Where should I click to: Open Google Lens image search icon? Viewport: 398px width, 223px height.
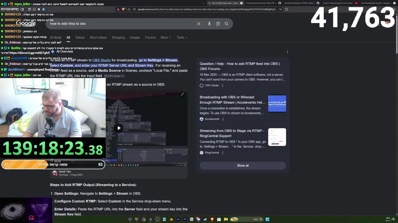[218, 24]
